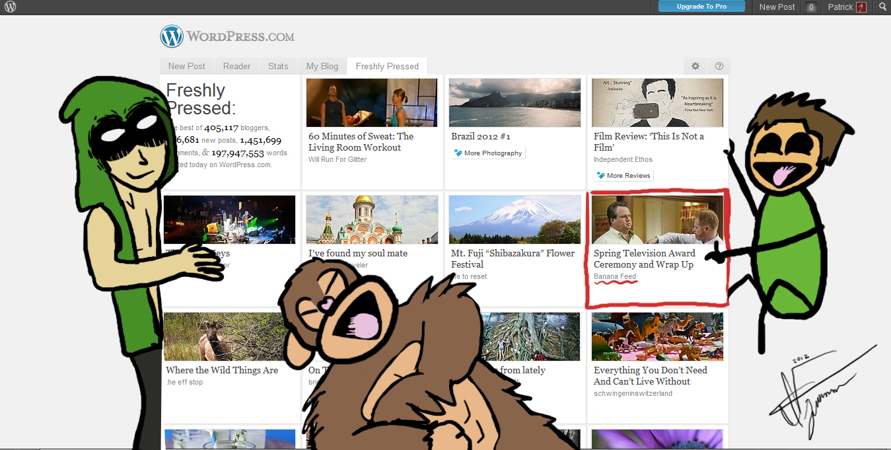Click the WordPress logo in admin bar

tap(10, 7)
